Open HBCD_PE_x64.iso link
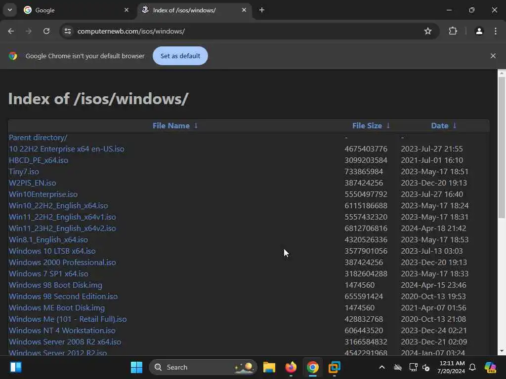This screenshot has height=379, width=506. point(39,160)
